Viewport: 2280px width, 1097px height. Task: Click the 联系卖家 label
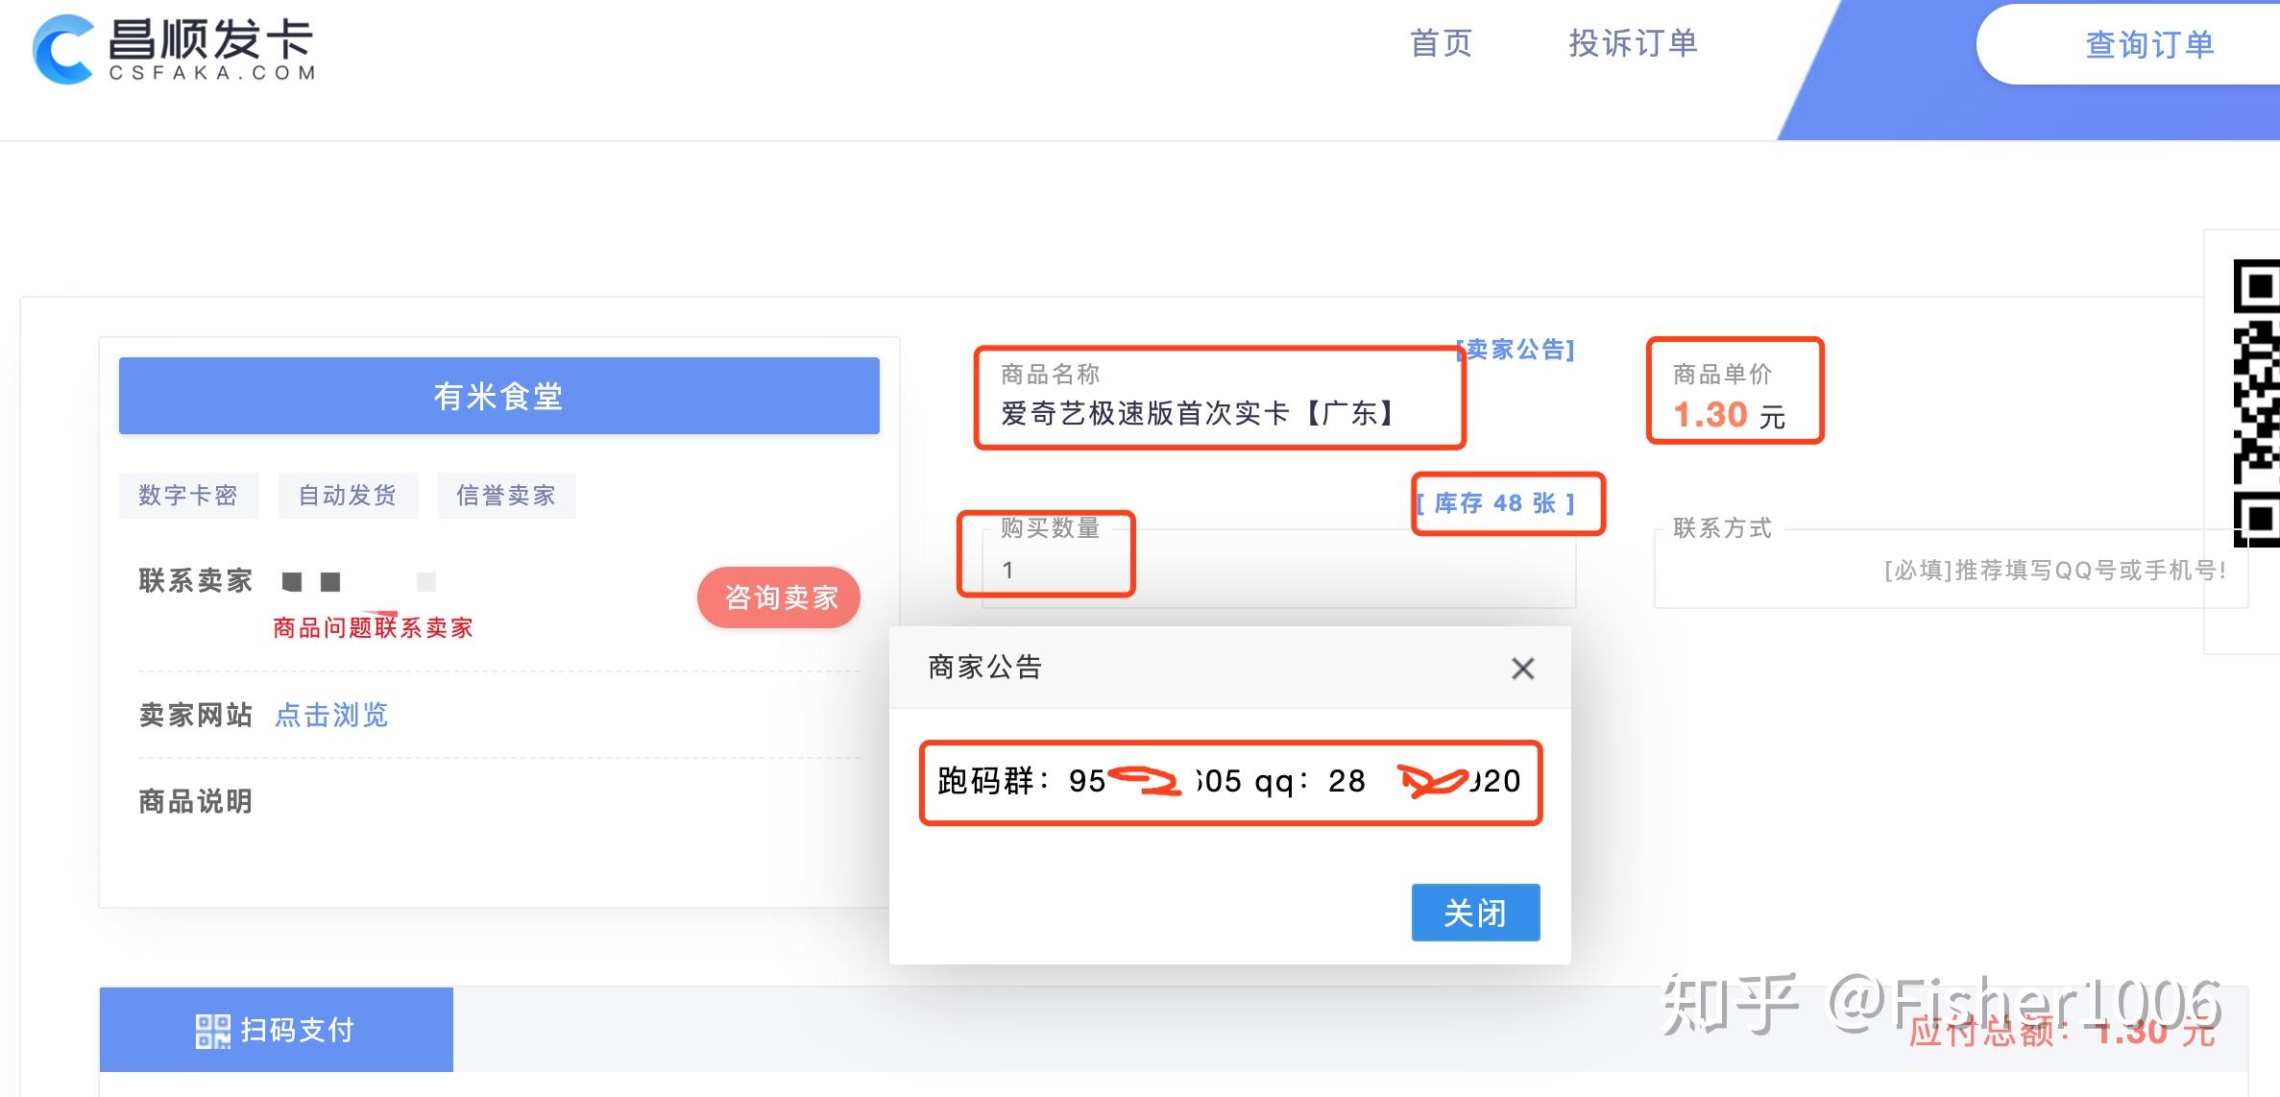(x=196, y=580)
